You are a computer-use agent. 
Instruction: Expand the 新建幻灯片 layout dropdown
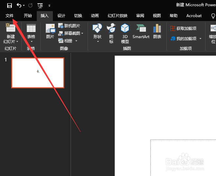pyautogui.click(x=17, y=41)
